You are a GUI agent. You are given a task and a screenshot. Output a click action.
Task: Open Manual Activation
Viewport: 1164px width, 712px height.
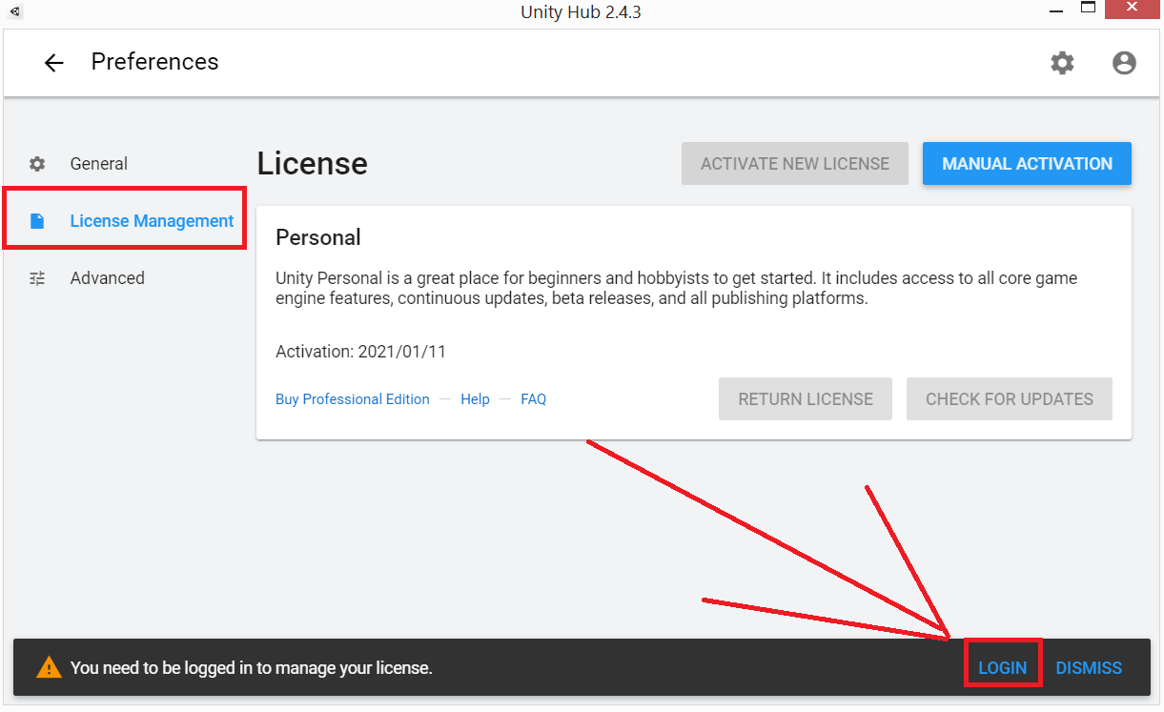(x=1027, y=164)
